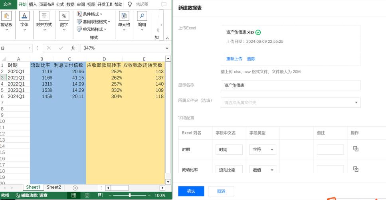Click the vertical scrollbar down arrow
The width and height of the screenshot is (386, 200).
tap(168, 182)
